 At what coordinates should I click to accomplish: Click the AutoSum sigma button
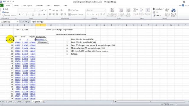(x=157, y=9)
